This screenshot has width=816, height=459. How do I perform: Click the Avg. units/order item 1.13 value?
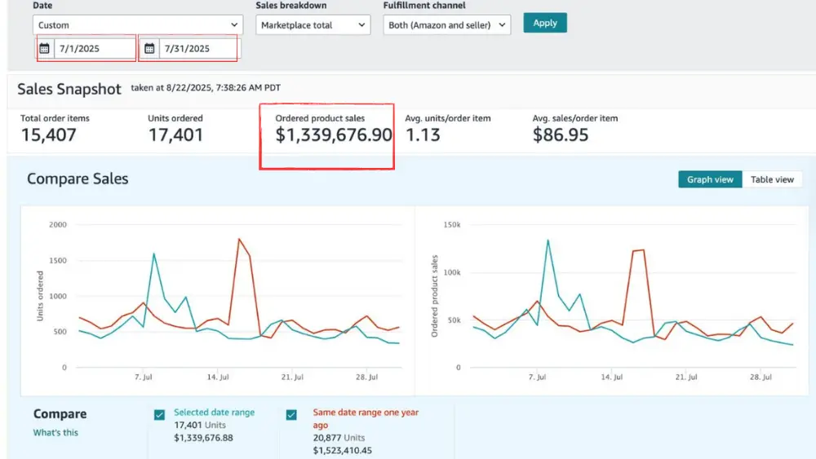(423, 135)
